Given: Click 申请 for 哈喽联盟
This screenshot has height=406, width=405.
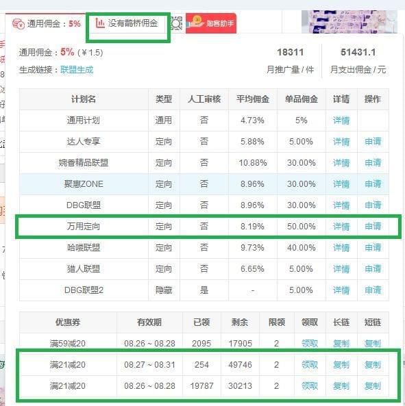Looking at the screenshot, I should 373,248.
